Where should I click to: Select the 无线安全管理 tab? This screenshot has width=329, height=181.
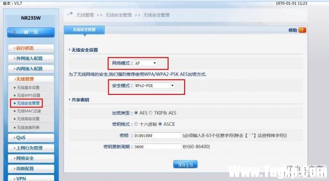tap(84, 30)
